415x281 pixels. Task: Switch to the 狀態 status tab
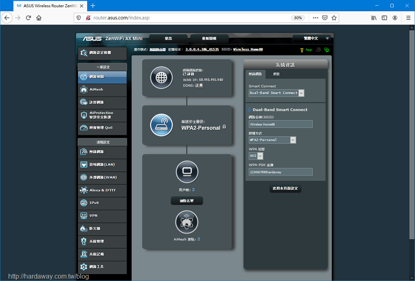276,74
